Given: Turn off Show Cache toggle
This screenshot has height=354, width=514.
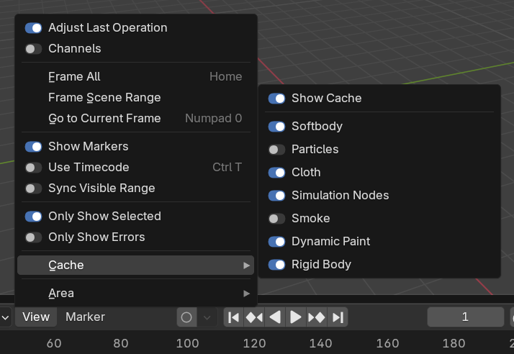Looking at the screenshot, I should pos(276,99).
